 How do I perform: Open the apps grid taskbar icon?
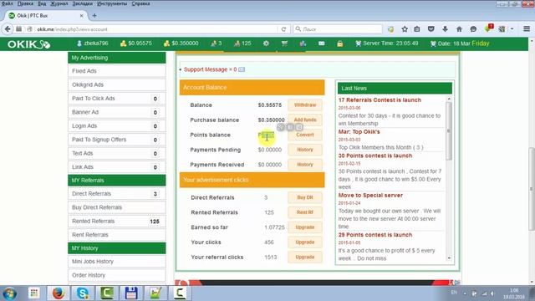click(33, 293)
